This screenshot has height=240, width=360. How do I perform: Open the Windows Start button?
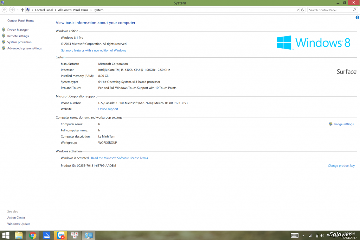[x=6, y=235]
